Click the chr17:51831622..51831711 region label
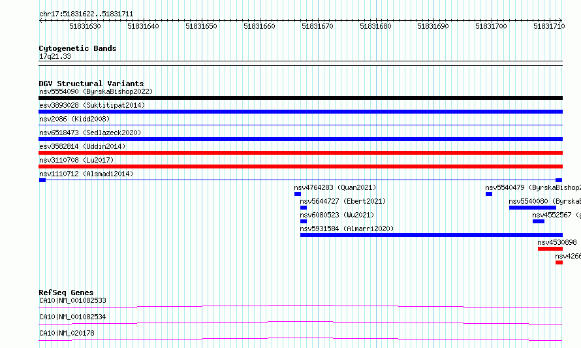This screenshot has width=581, height=348. 86,14
